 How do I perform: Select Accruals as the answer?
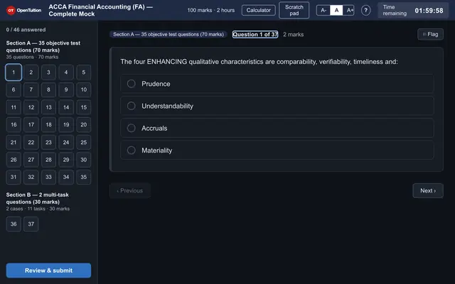pos(277,128)
